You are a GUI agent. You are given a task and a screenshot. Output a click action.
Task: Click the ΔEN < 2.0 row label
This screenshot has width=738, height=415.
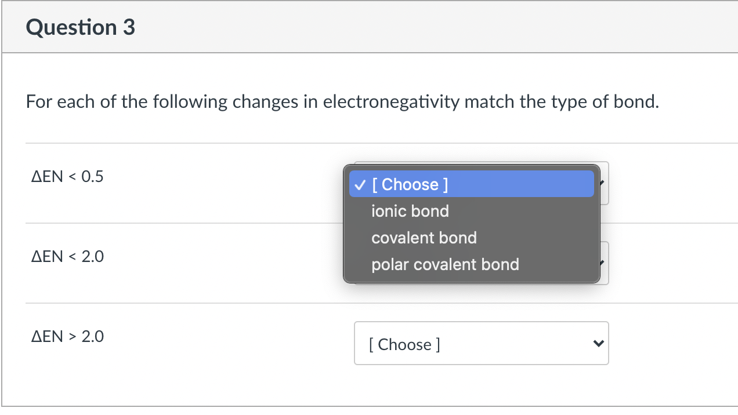[67, 256]
